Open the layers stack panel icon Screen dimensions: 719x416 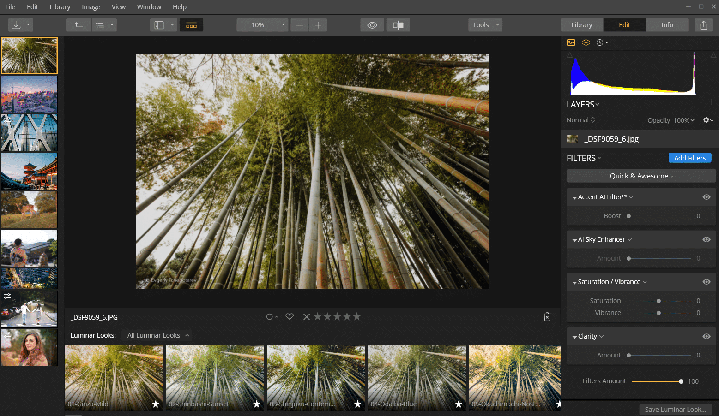586,42
